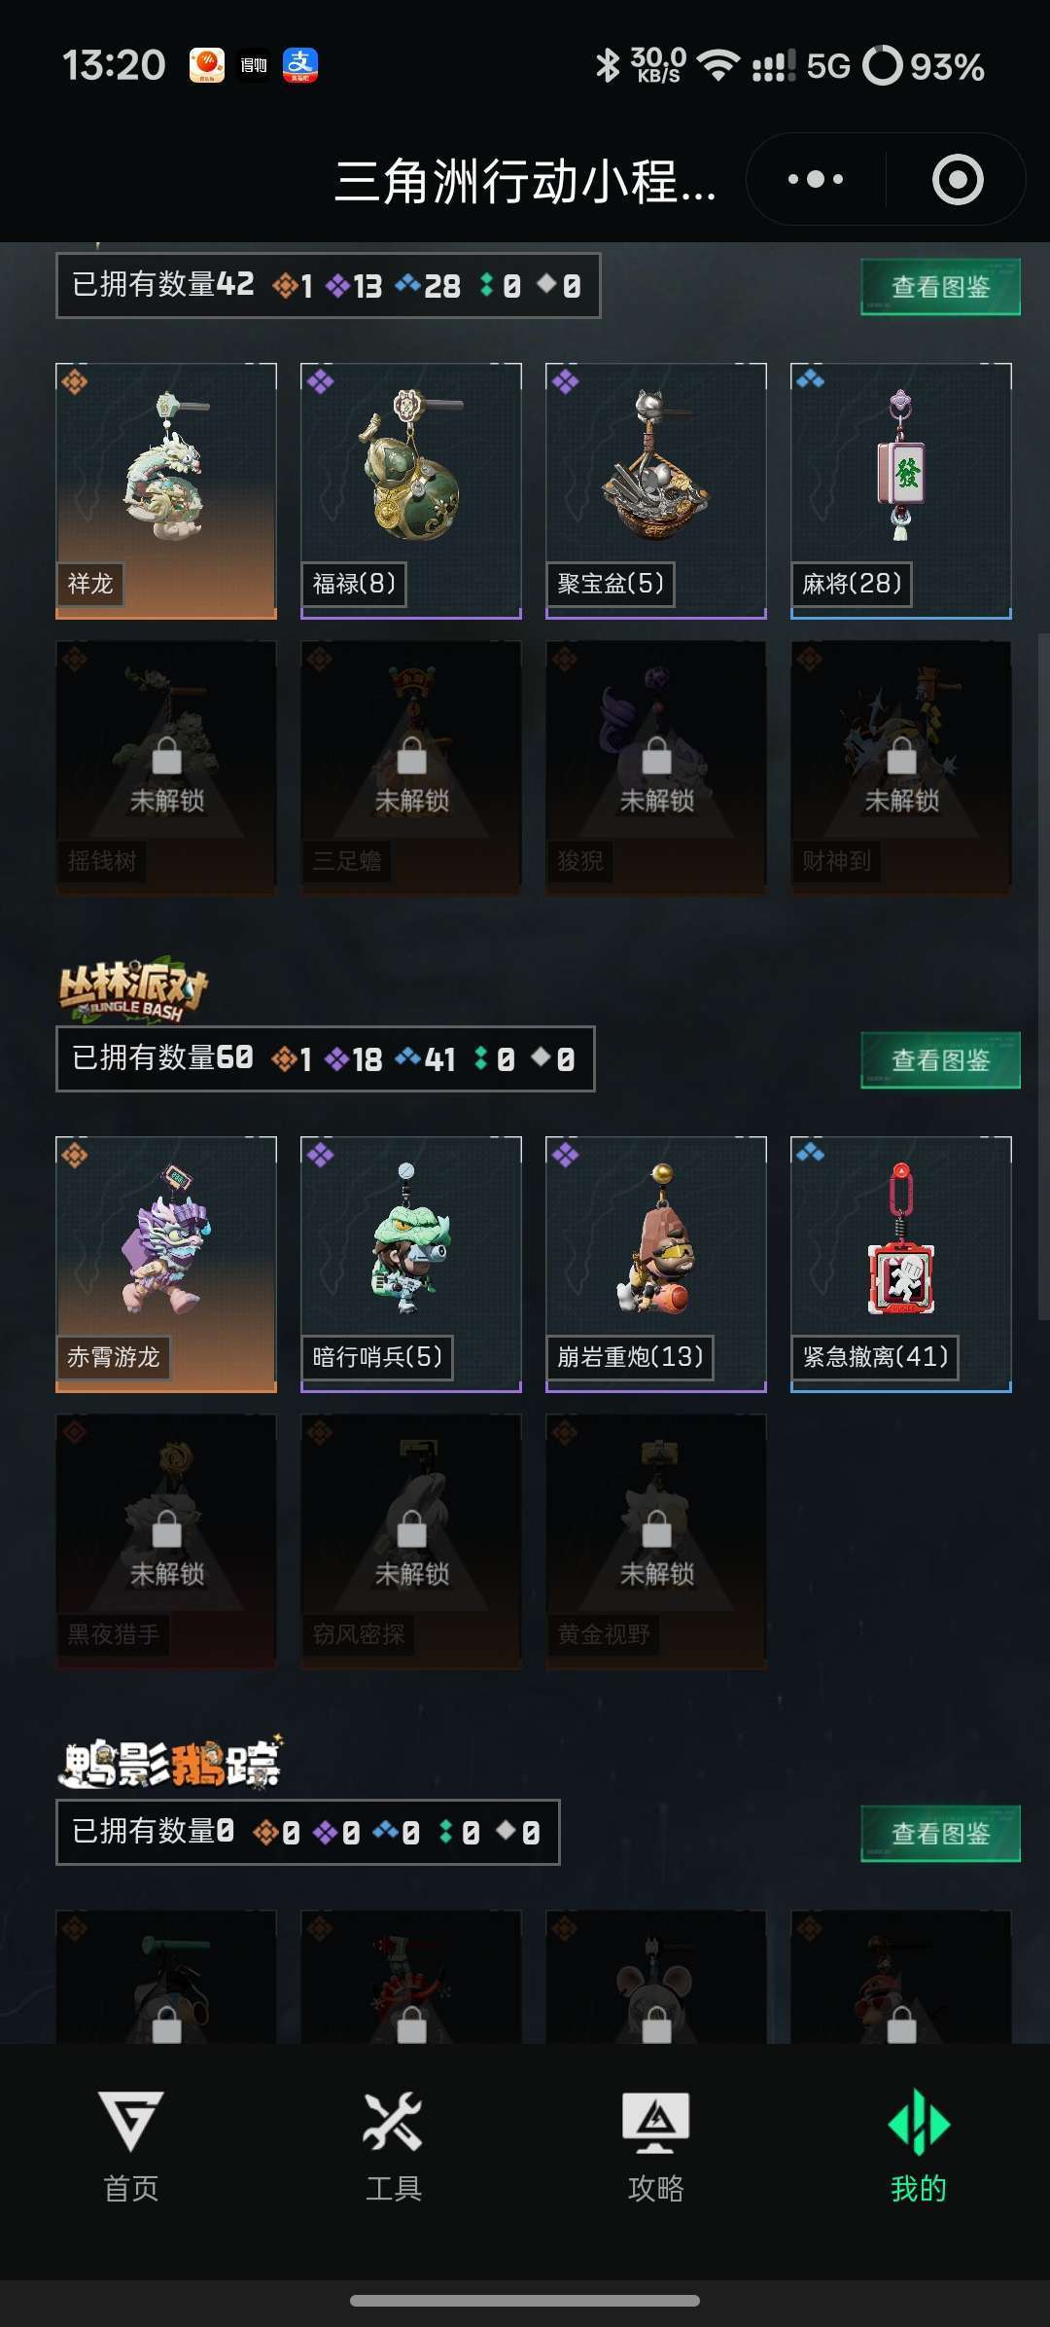Open the 首页 home tab
Image resolution: width=1050 pixels, height=2327 pixels.
(x=131, y=2145)
